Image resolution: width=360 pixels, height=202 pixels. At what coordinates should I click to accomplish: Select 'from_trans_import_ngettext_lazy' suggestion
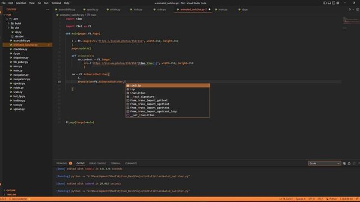point(168,112)
